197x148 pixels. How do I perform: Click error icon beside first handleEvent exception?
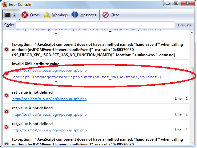[6, 50]
